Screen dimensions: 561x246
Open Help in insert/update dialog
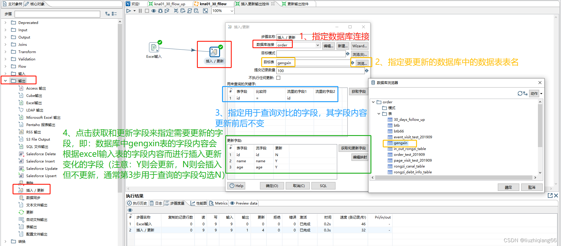(236, 186)
